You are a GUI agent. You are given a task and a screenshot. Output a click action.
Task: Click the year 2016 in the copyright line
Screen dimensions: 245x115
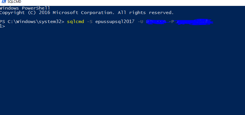click(45, 13)
